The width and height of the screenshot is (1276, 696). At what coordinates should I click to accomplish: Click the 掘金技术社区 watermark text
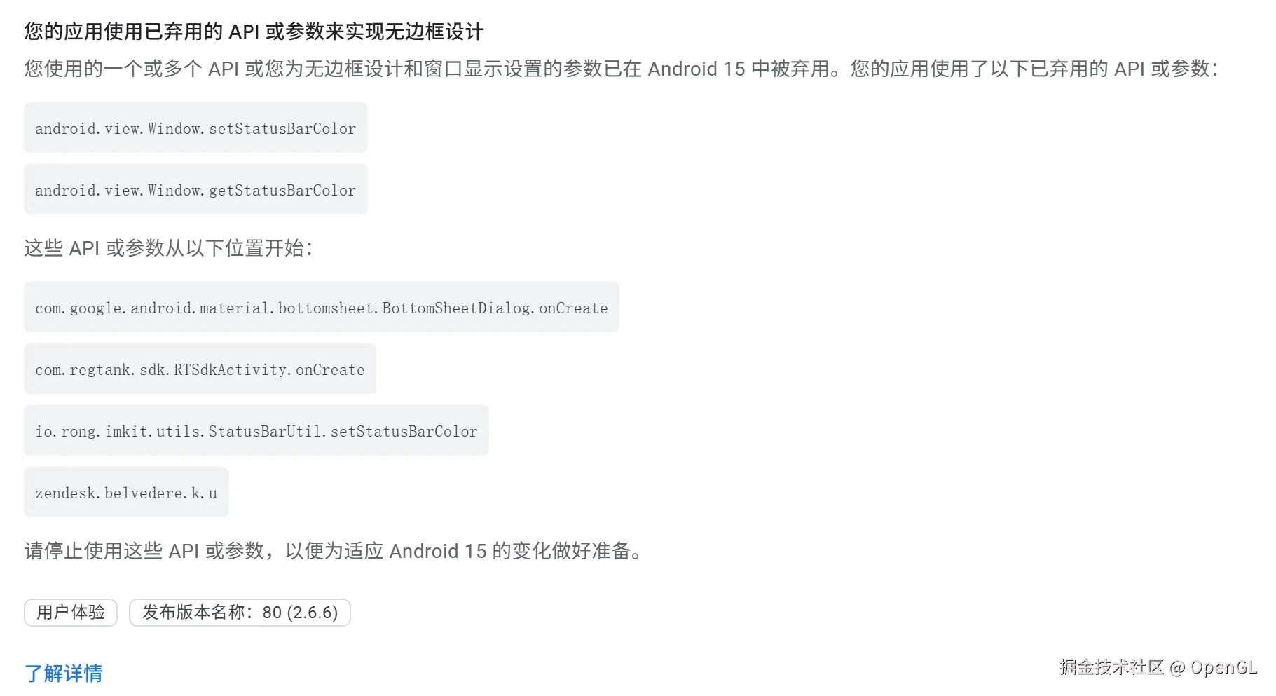(1111, 667)
